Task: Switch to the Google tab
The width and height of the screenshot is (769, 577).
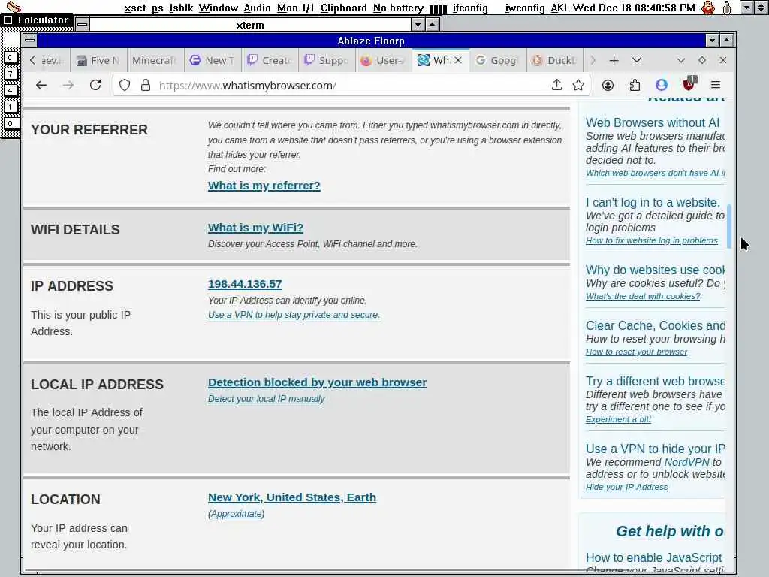Action: [497, 60]
